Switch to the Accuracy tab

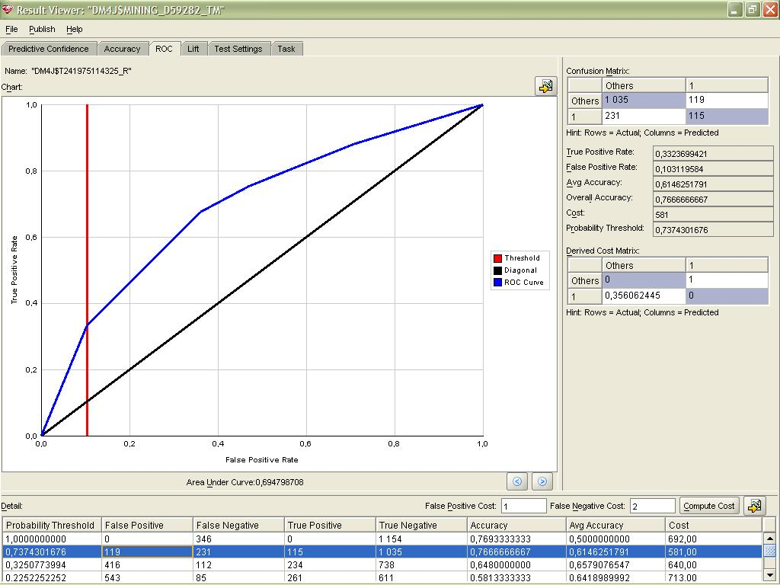click(122, 49)
